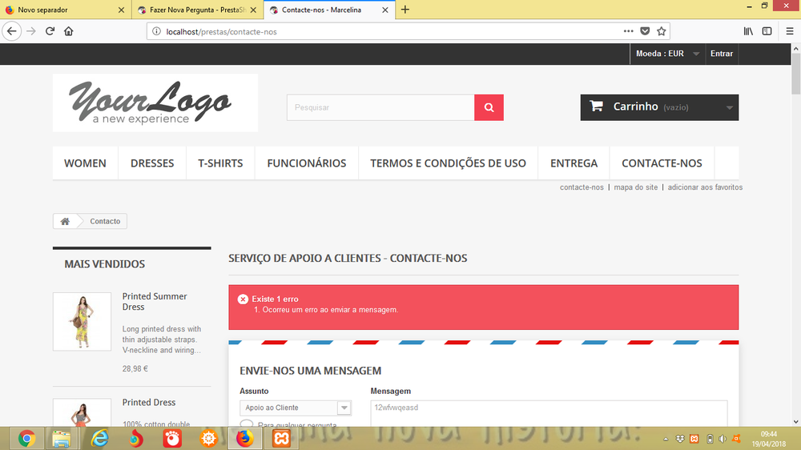Open page actions three-dots menu
801x450 pixels.
click(x=628, y=31)
